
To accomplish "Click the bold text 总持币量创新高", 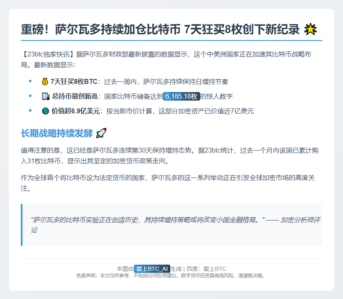I will (75, 96).
